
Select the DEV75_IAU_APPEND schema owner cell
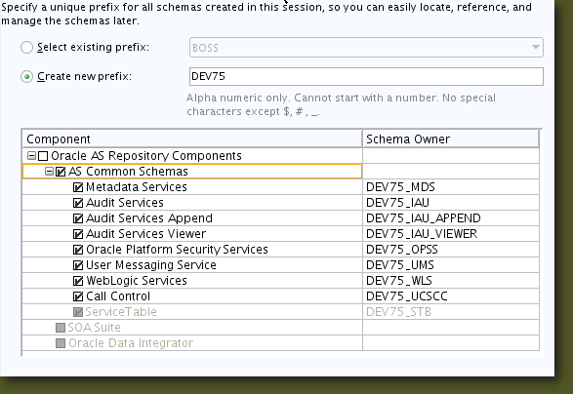coord(451,218)
